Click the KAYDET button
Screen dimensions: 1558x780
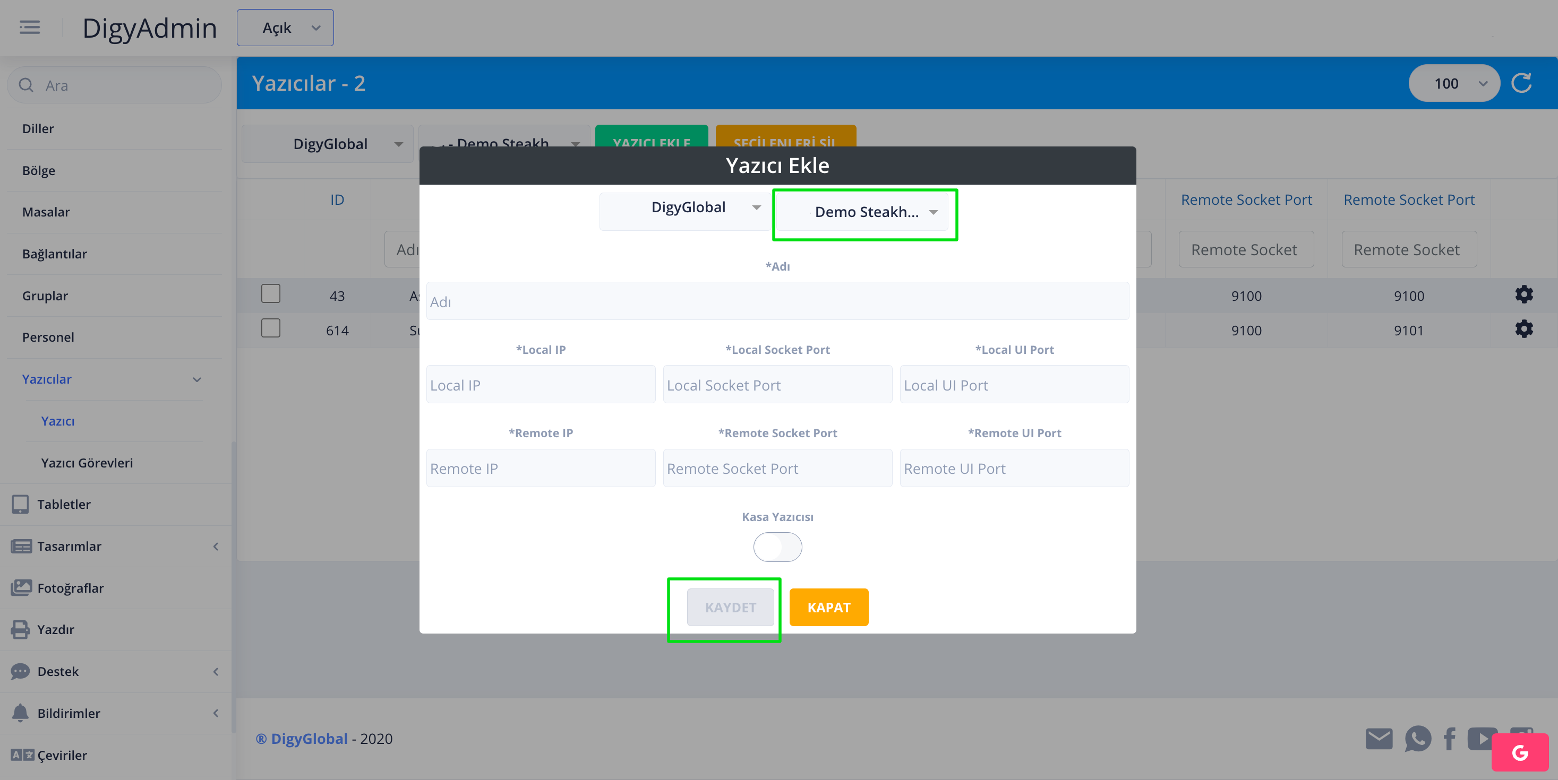(730, 607)
